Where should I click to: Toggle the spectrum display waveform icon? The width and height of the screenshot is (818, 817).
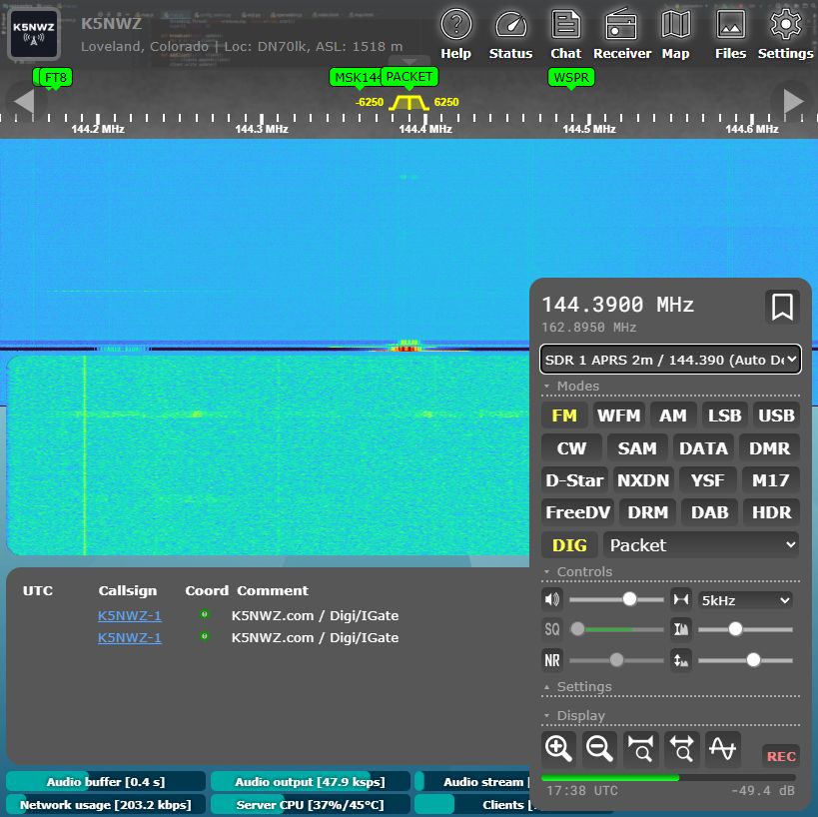click(722, 749)
